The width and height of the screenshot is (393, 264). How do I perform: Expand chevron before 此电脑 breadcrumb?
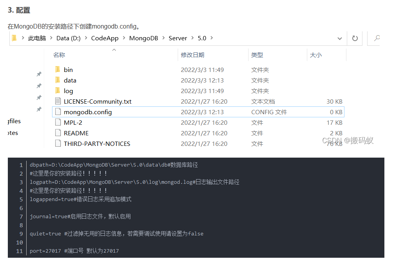pos(23,38)
